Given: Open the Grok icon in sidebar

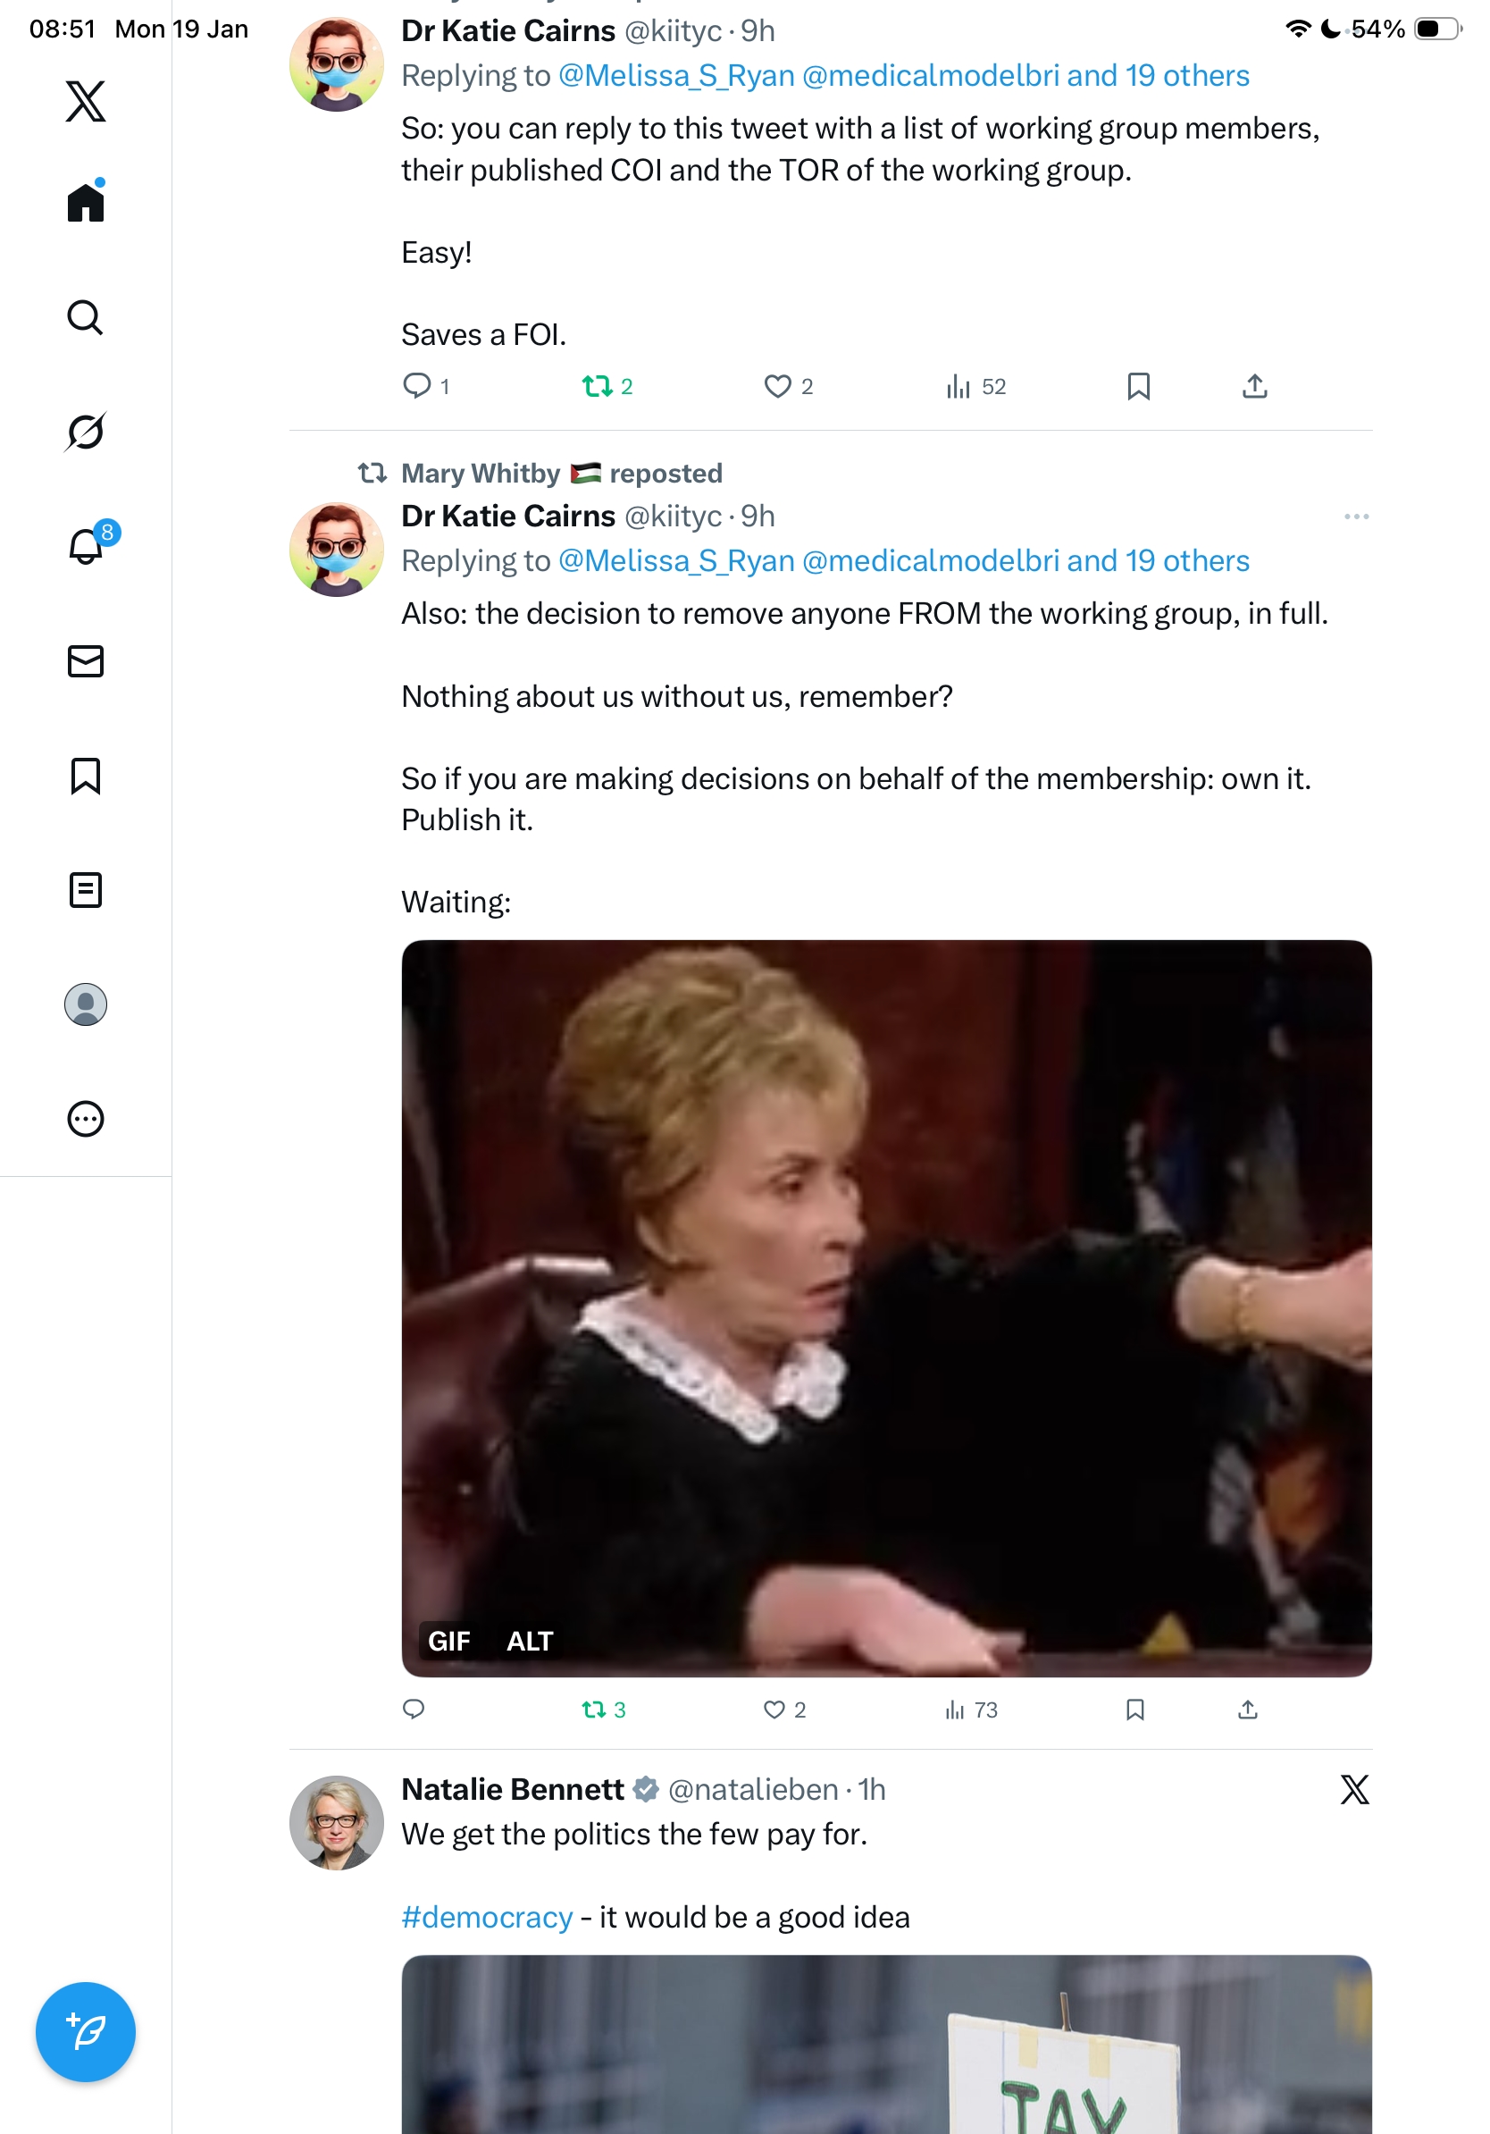Looking at the screenshot, I should tap(86, 432).
